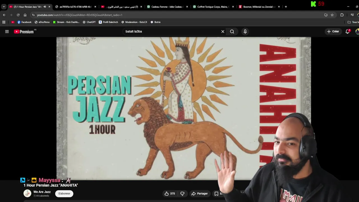The height and width of the screenshot is (202, 359).
Task: Open the browser extensions puzzle icon
Action: [x=342, y=15]
